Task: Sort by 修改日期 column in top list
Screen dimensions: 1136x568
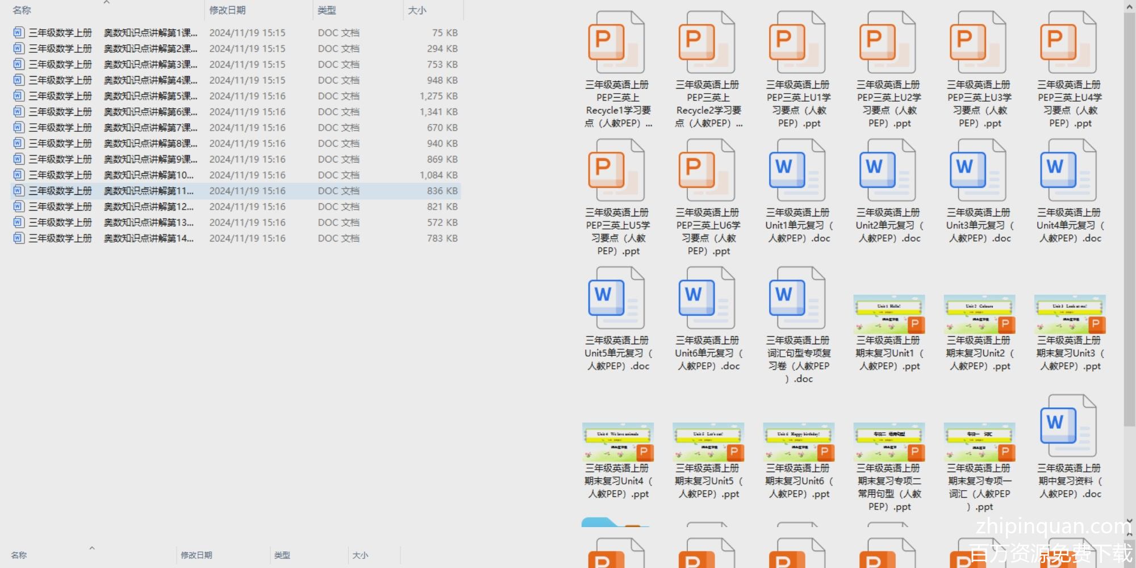Action: pos(227,10)
